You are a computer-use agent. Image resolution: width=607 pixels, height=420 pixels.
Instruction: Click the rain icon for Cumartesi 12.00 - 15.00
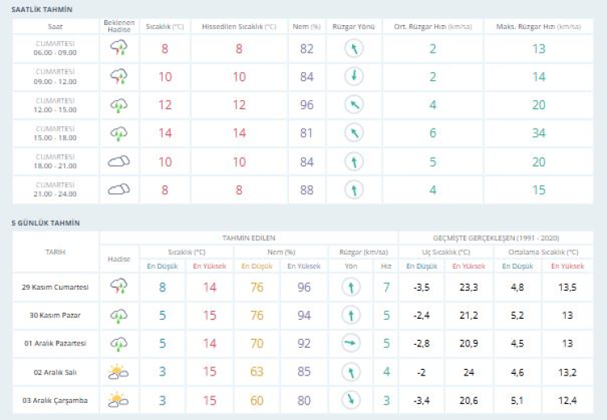(x=119, y=105)
